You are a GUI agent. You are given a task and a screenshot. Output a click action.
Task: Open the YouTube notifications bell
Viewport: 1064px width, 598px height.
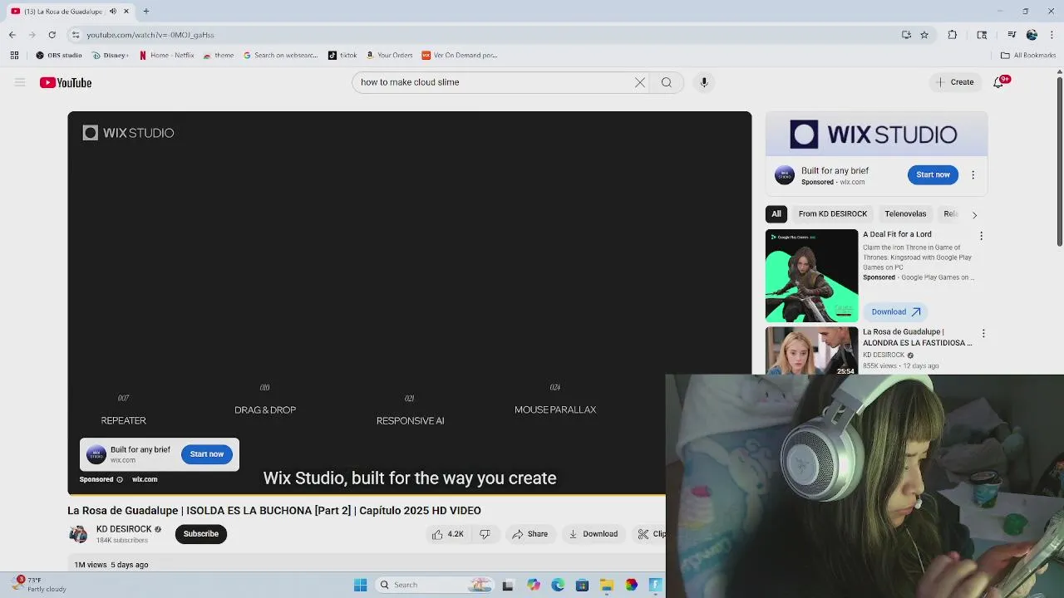pyautogui.click(x=999, y=82)
